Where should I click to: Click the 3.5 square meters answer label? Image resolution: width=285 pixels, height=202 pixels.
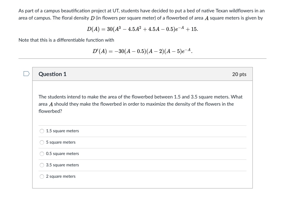pos(62,165)
